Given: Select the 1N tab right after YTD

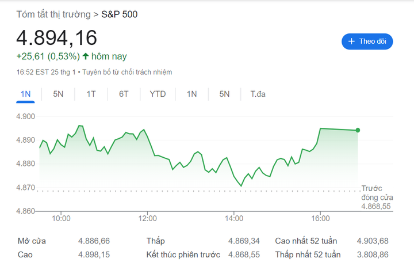Looking at the screenshot, I should click(x=192, y=94).
